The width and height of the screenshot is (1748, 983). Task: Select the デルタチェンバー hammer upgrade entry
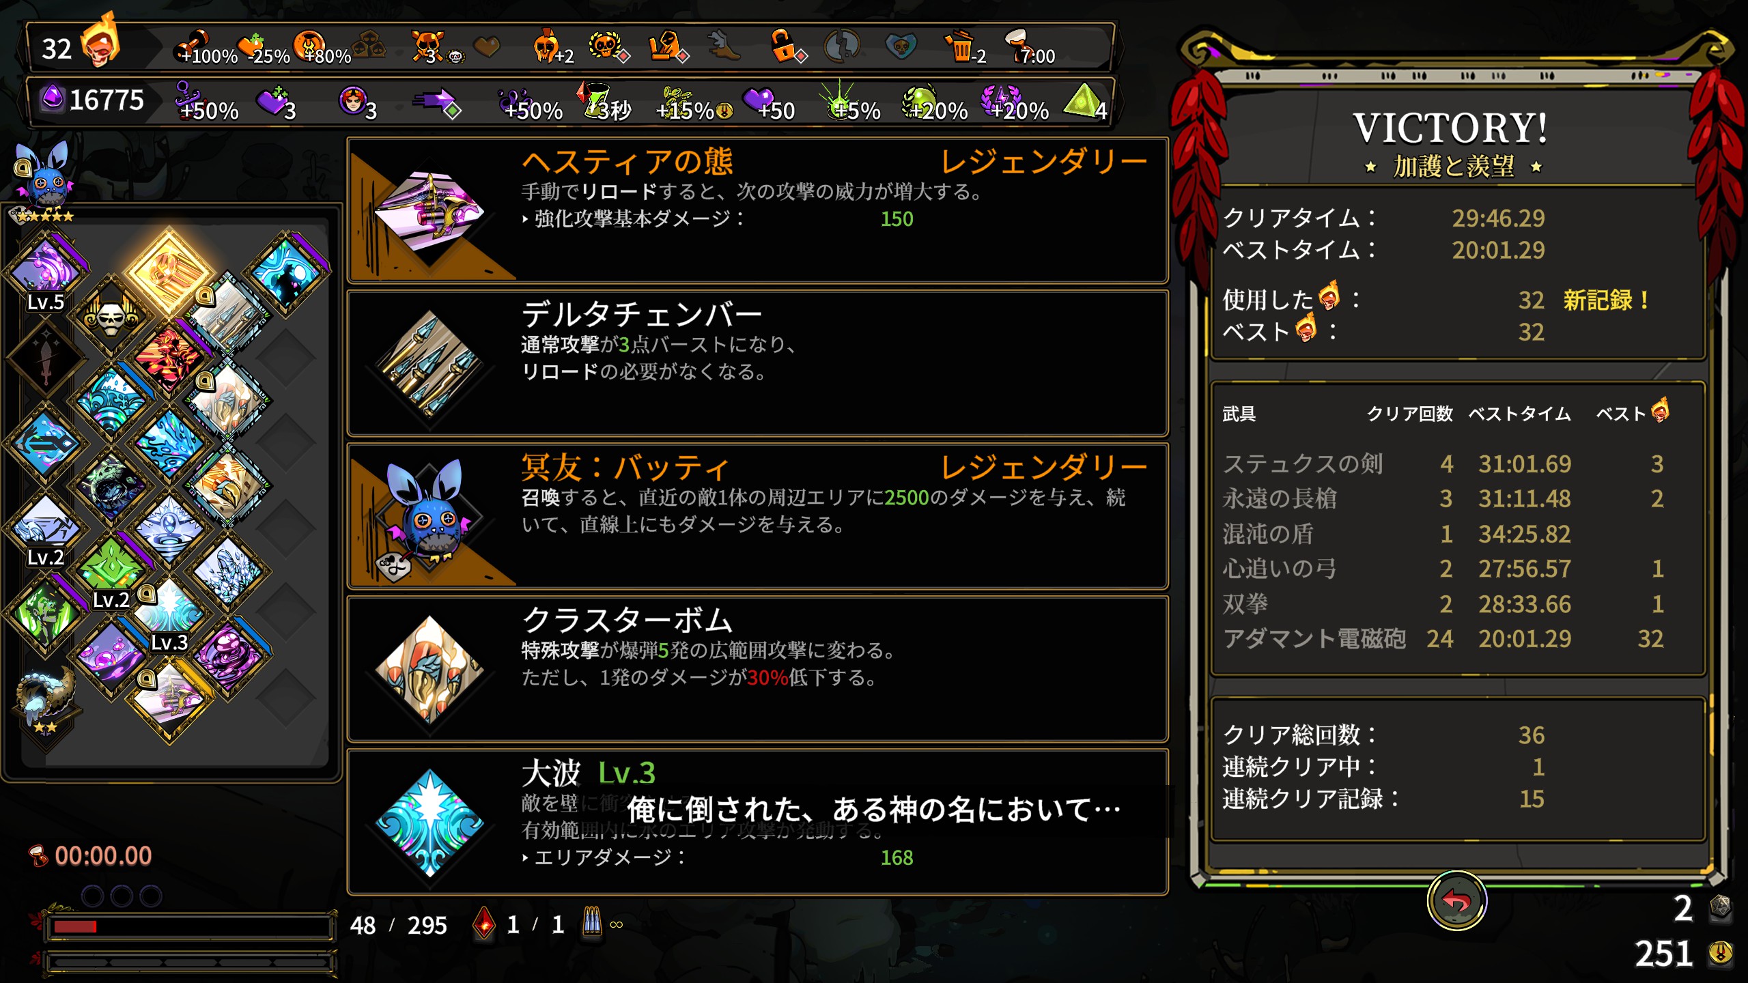757,363
